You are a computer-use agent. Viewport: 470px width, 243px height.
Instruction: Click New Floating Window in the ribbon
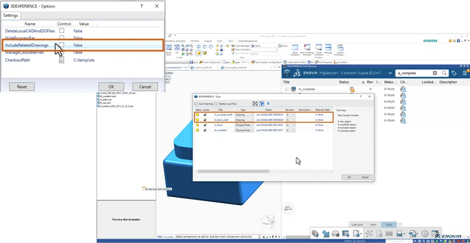(307, 50)
